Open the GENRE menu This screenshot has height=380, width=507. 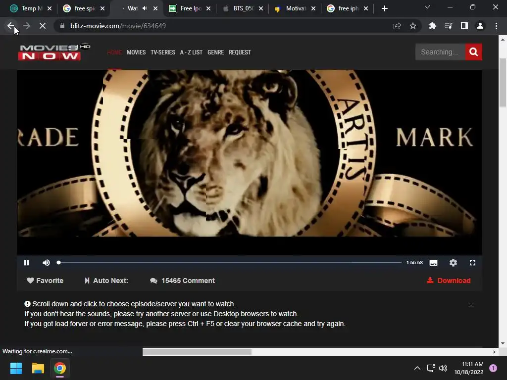[216, 52]
